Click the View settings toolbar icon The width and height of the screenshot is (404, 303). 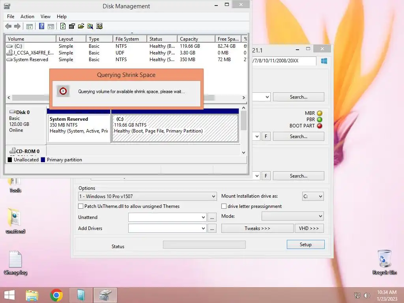pyautogui.click(x=99, y=26)
